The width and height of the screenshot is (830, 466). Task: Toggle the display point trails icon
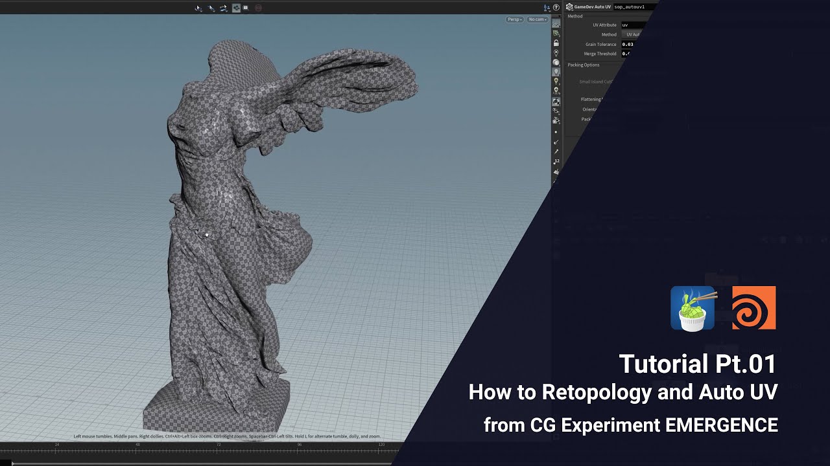556,151
